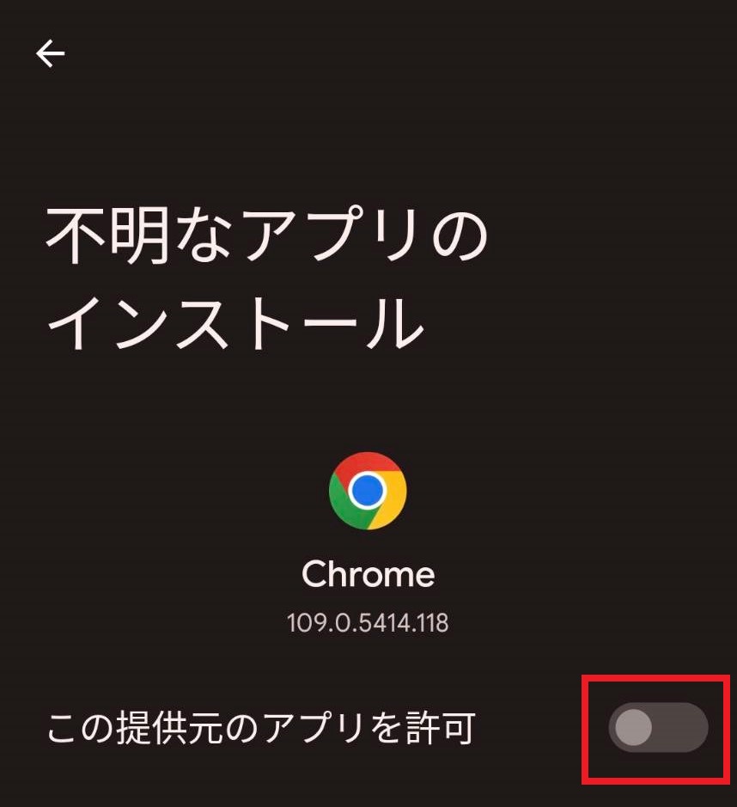Screen dimensions: 737x807
Task: Click the この提供元のアプリを許可 label
Action: 261,728
